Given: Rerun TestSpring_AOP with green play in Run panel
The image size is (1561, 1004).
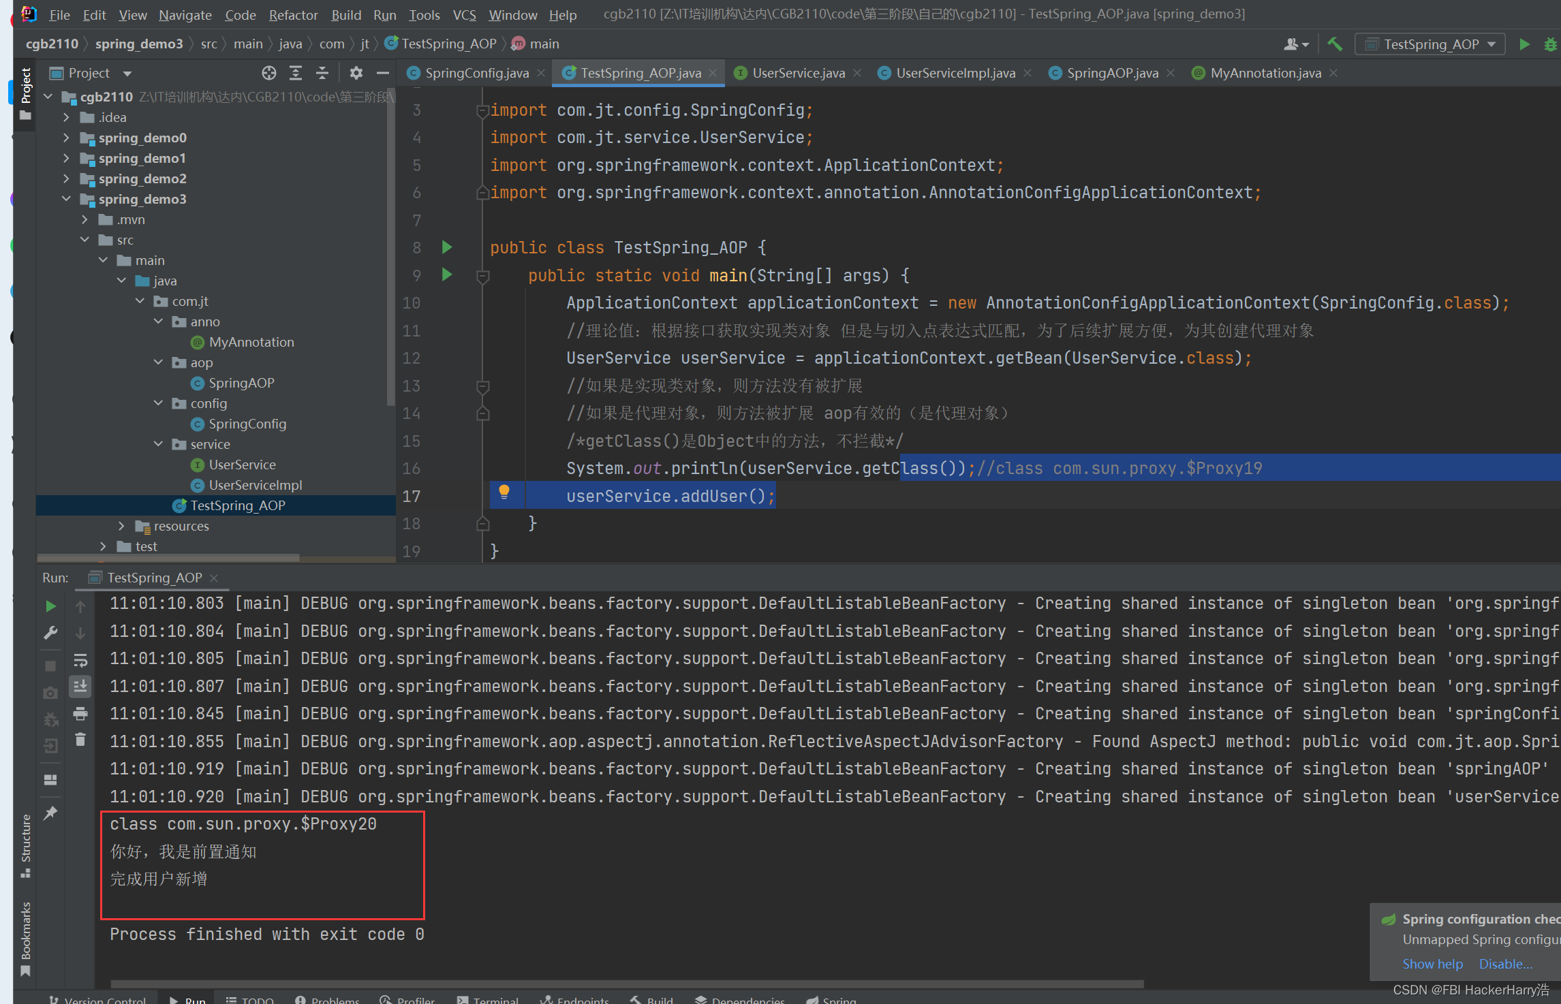Looking at the screenshot, I should point(50,606).
